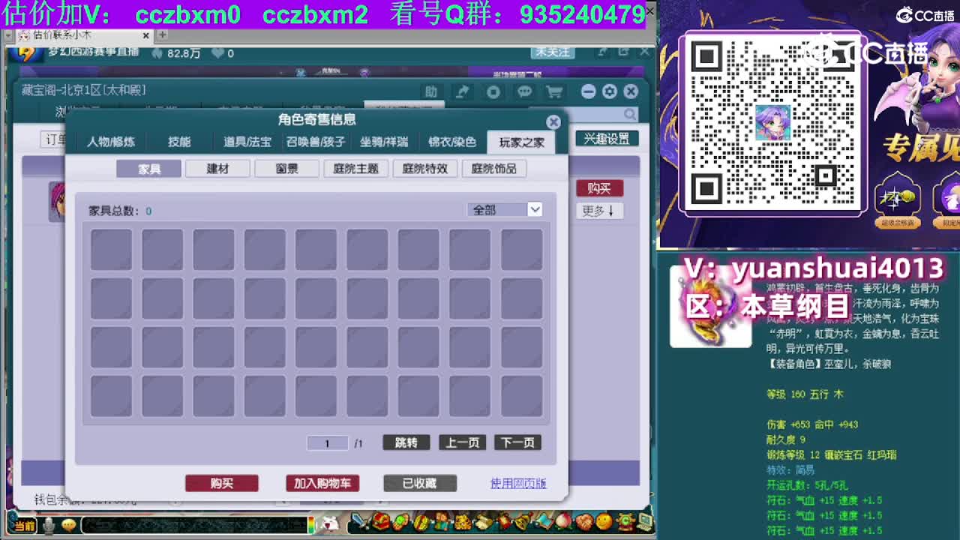Switch to the 人物/修炼 tab
Image resolution: width=960 pixels, height=540 pixels.
click(111, 142)
